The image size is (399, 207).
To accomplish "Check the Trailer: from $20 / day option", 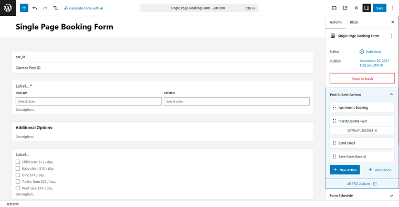I will 18,182.
